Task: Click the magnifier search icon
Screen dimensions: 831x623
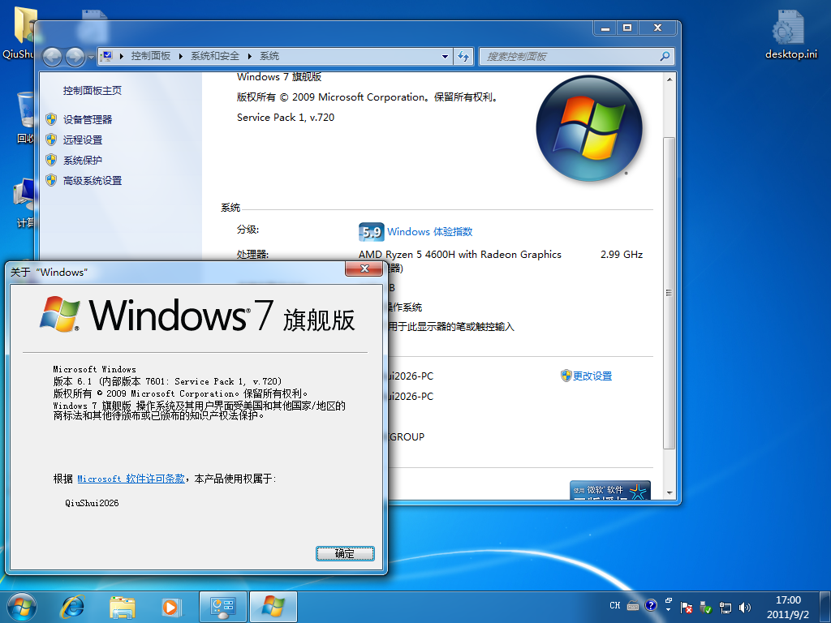Action: pyautogui.click(x=665, y=56)
